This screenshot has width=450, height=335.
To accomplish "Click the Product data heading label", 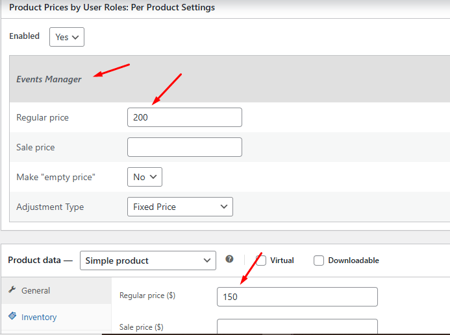I will click(40, 260).
